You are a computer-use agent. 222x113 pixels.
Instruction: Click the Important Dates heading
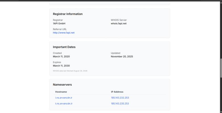pos(64,47)
